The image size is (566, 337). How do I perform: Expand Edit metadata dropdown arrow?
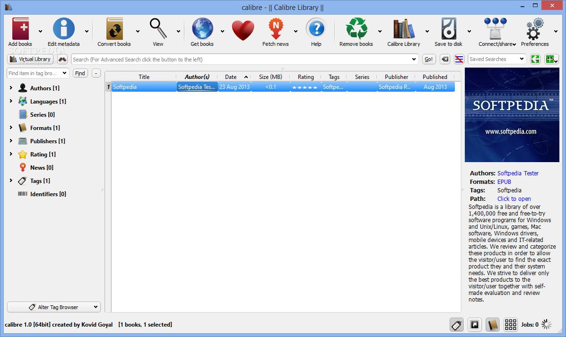[87, 31]
